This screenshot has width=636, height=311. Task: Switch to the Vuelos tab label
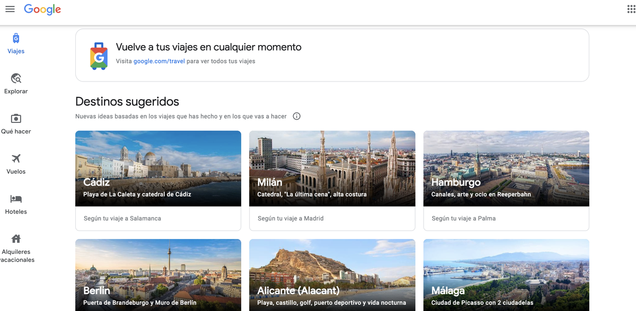16,172
